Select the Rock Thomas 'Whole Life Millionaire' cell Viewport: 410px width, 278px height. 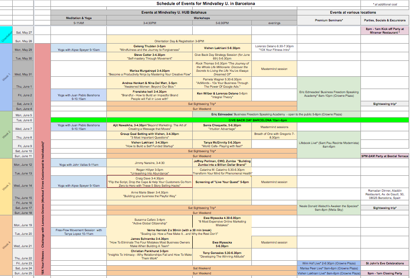pyautogui.click(x=222, y=69)
